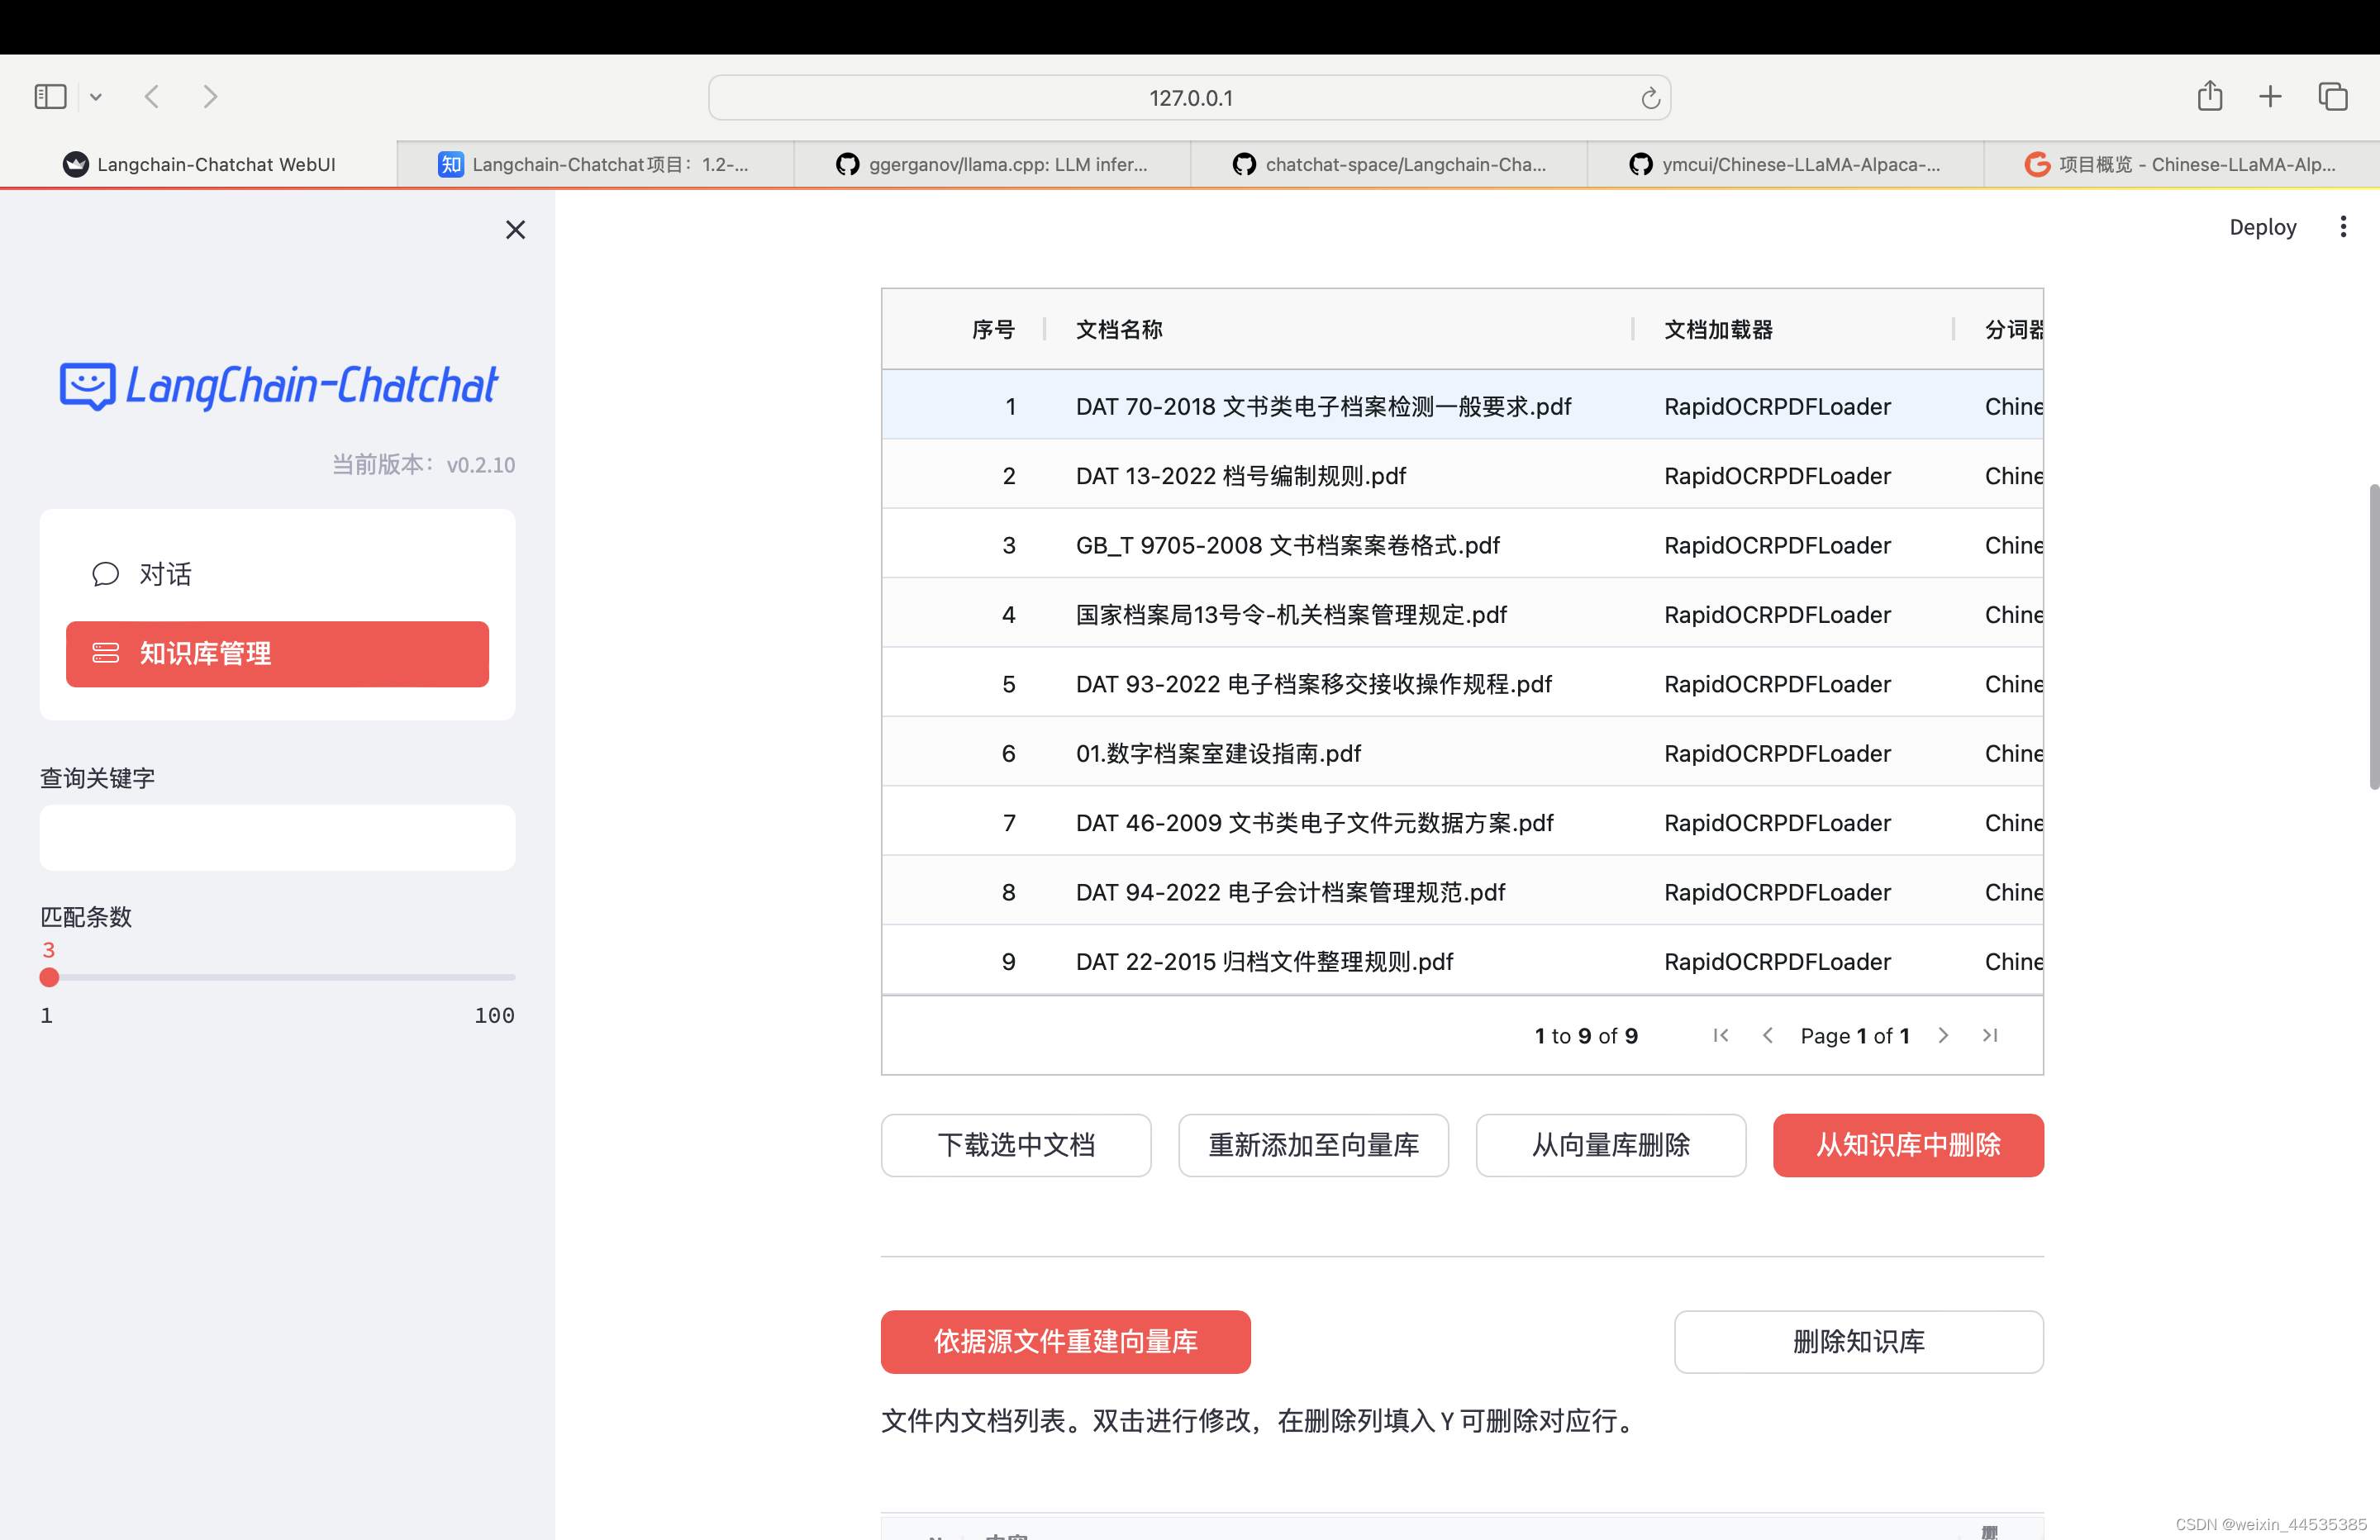This screenshot has height=1540, width=2380.
Task: Select row DAT 46-2009 文书类电子文件元数据方案.pdf
Action: point(1461,822)
